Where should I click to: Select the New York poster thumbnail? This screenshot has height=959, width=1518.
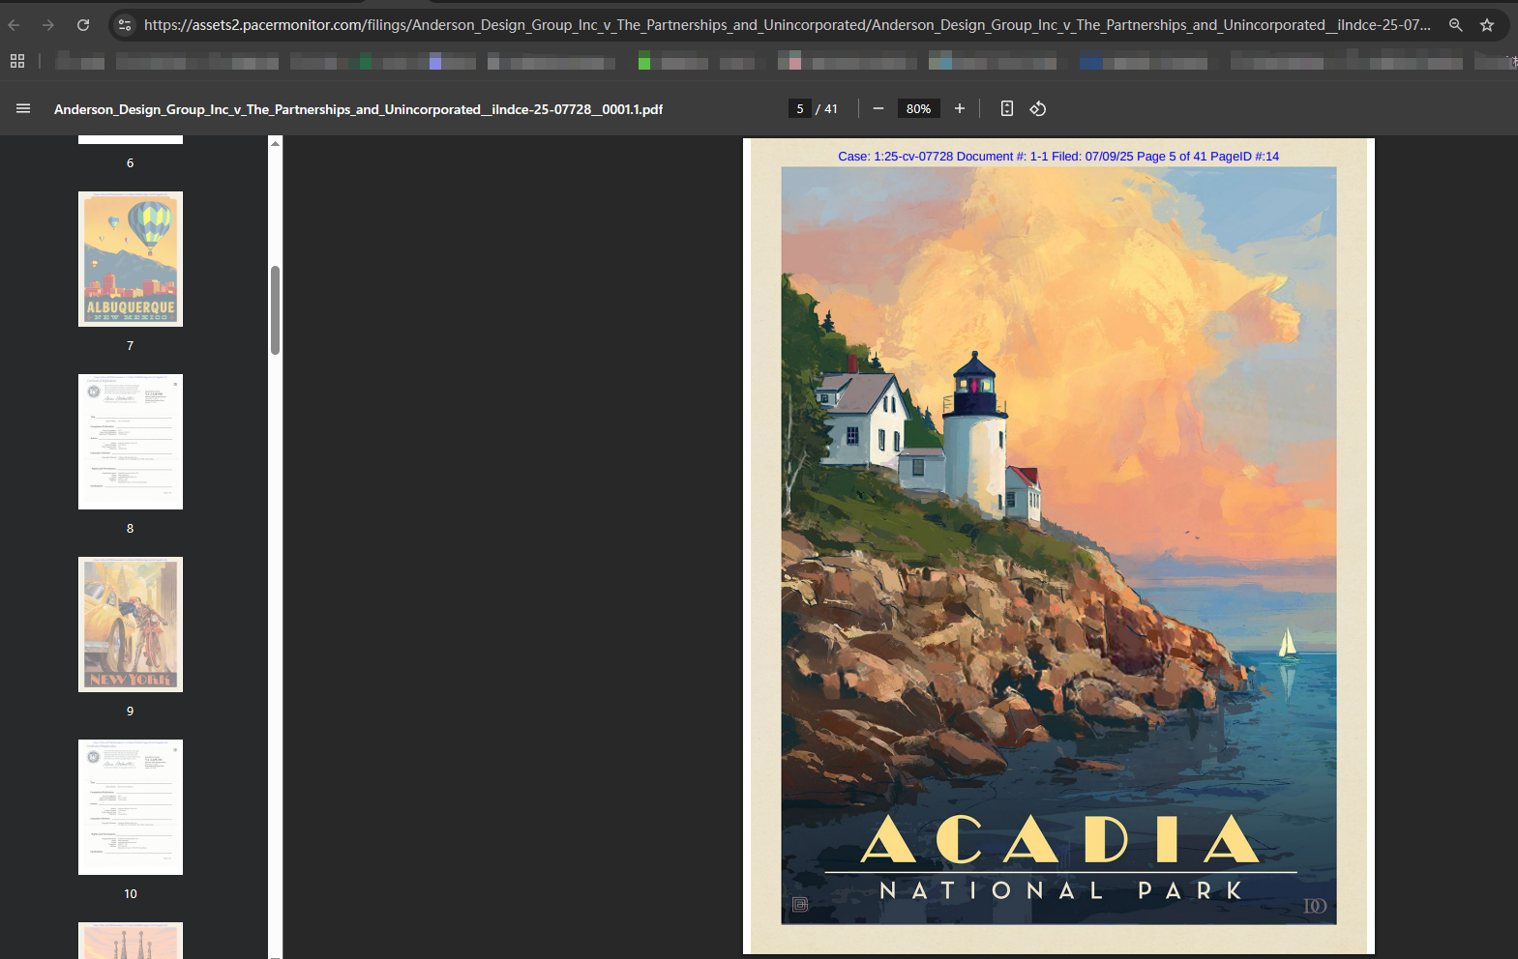tap(131, 625)
